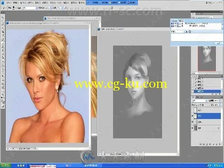Click the first blue link in floating popup
Screen dimensions: 224x168
click(x=172, y=23)
